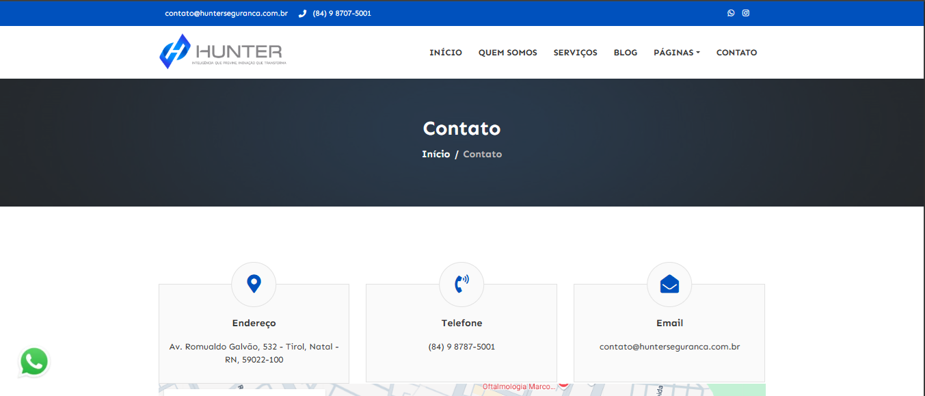Image resolution: width=925 pixels, height=396 pixels.
Task: Click the location pin icon above Endereço
Action: coord(254,284)
